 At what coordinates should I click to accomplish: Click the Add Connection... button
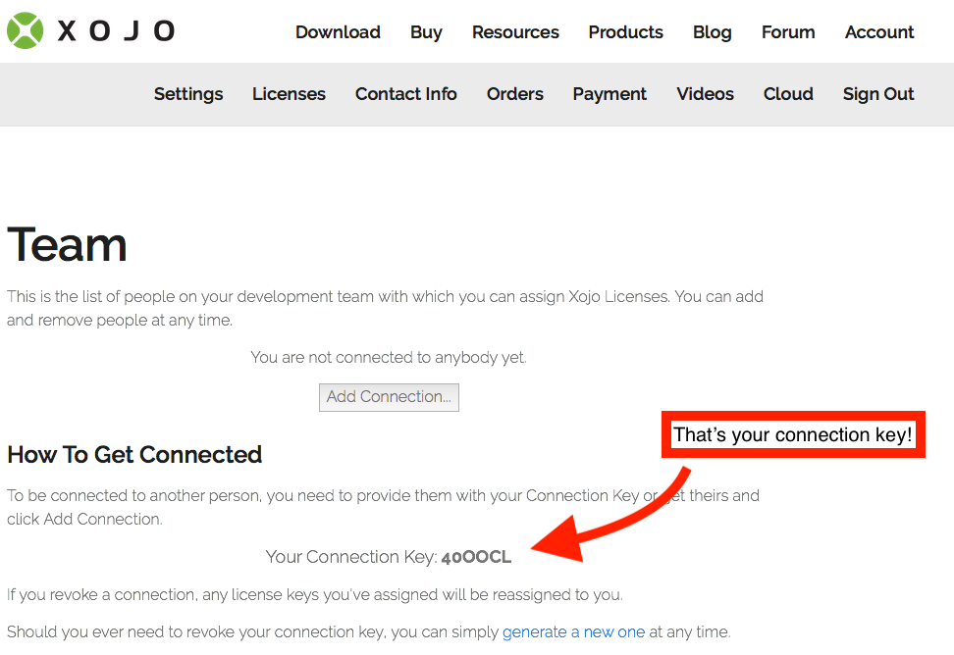click(x=389, y=397)
